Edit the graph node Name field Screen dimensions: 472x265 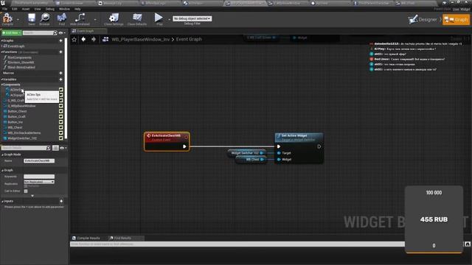(x=39, y=160)
